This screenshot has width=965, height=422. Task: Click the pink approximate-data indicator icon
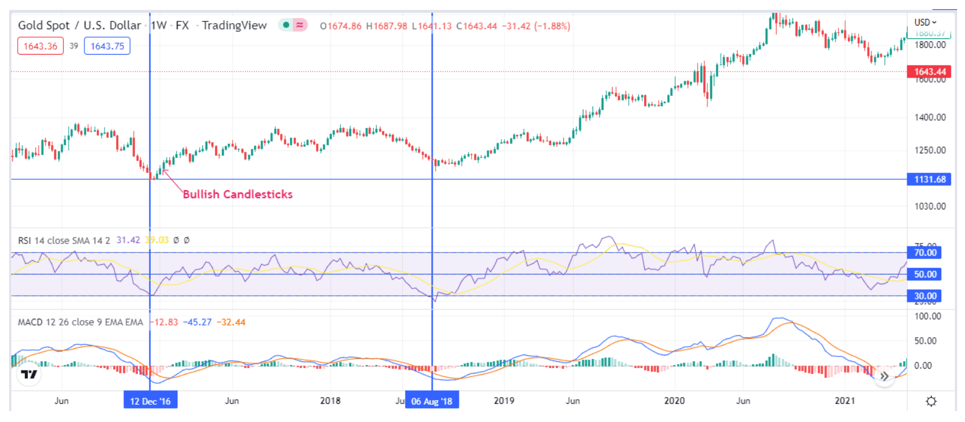(300, 26)
